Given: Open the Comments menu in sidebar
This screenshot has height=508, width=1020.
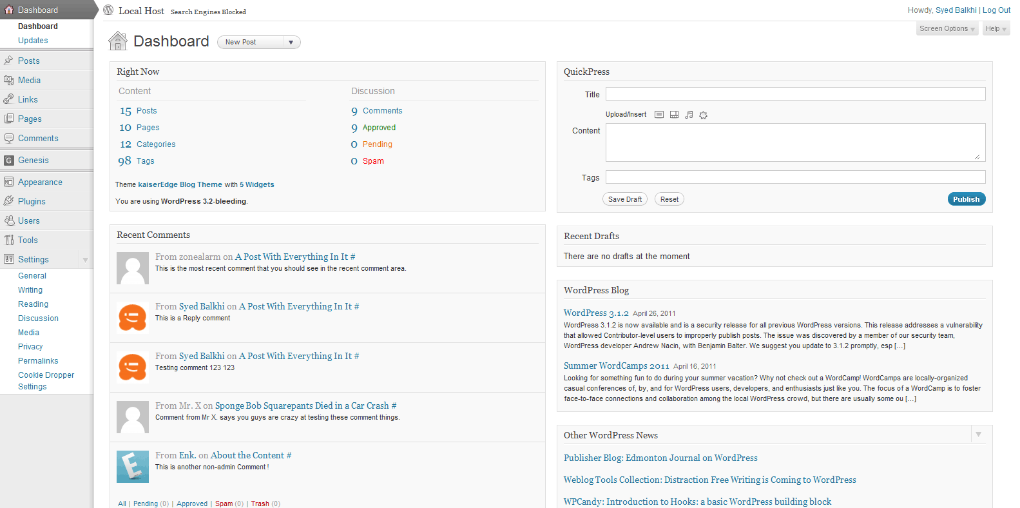Looking at the screenshot, I should pyautogui.click(x=38, y=139).
